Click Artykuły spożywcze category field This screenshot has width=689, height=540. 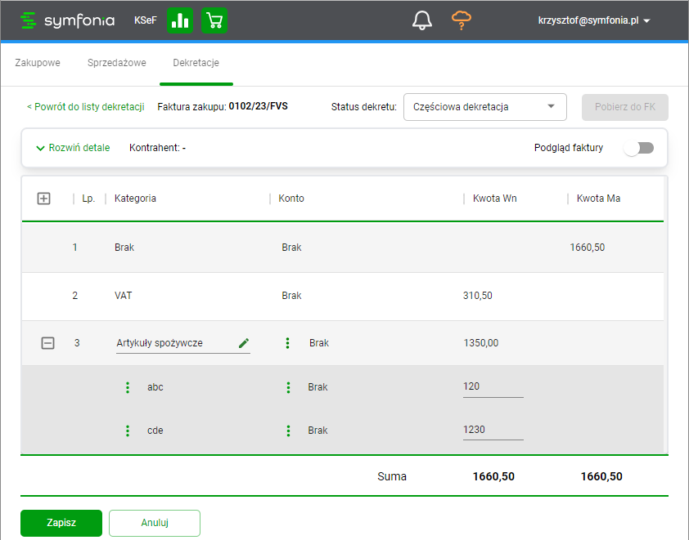[183, 343]
